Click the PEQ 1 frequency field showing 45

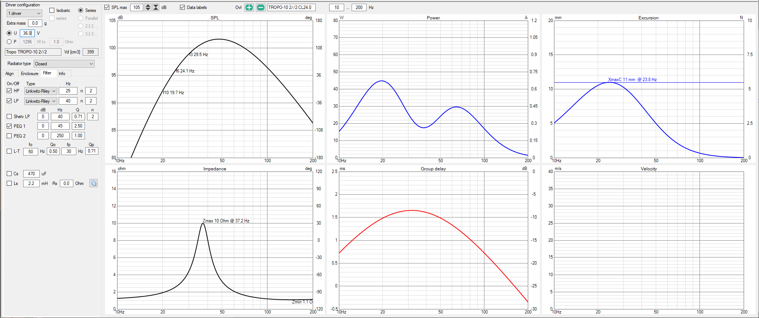[60, 126]
